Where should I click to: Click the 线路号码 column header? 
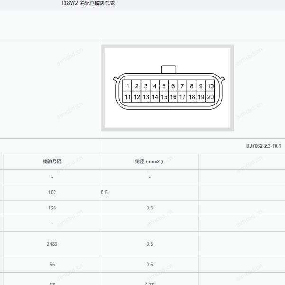click(52, 161)
